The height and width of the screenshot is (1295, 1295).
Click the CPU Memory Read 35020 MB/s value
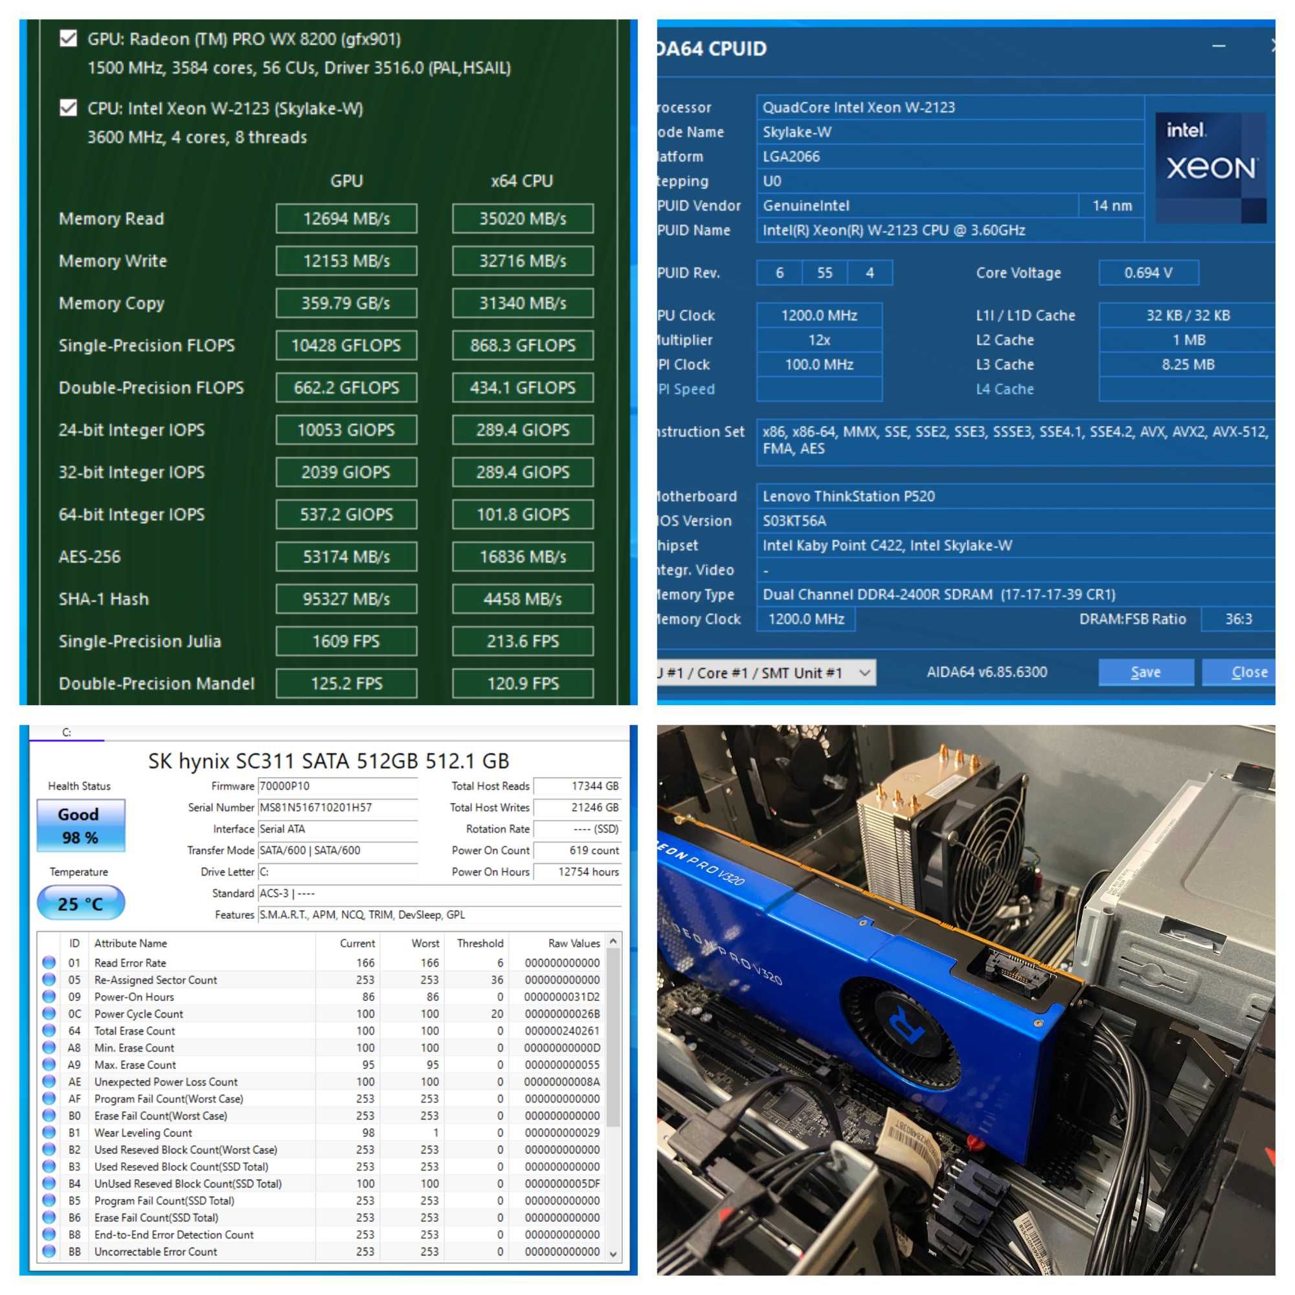[x=523, y=218]
